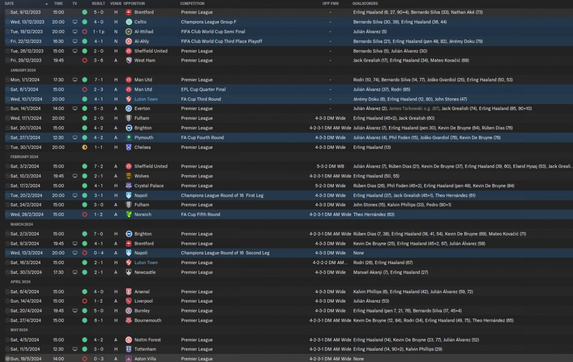Sort by the TIME column header

click(59, 4)
